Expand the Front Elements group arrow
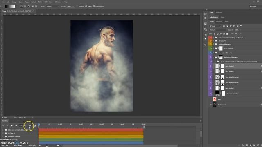Viewport: 262px width, 147px height. point(213,48)
